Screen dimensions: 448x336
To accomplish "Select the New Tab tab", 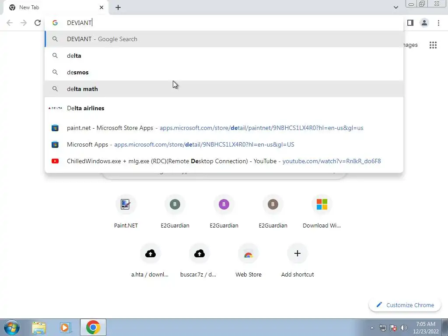I will 56,7.
